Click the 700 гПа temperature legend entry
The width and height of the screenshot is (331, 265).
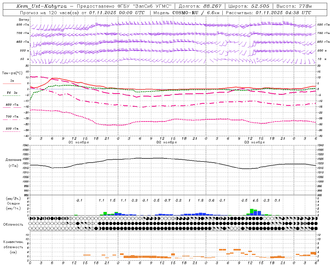pyautogui.click(x=12, y=117)
